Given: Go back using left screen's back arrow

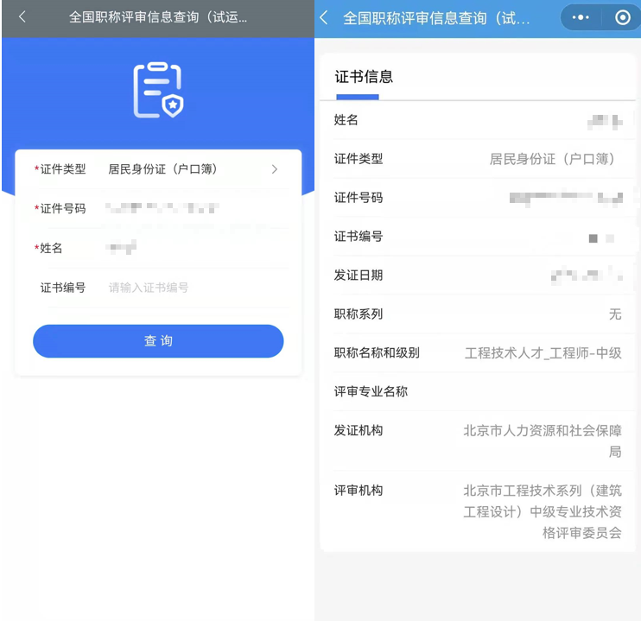Looking at the screenshot, I should tap(22, 16).
